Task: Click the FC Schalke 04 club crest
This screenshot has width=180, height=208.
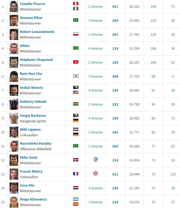Action: pos(95,160)
